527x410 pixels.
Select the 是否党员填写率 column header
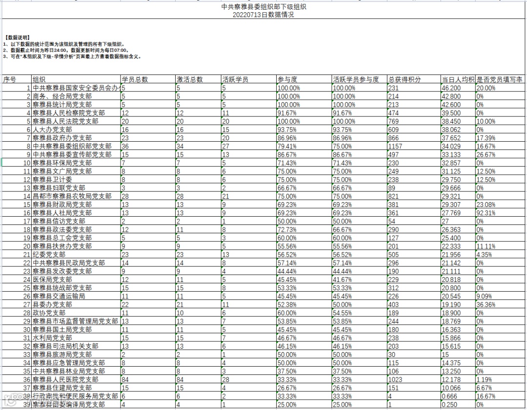click(501, 79)
